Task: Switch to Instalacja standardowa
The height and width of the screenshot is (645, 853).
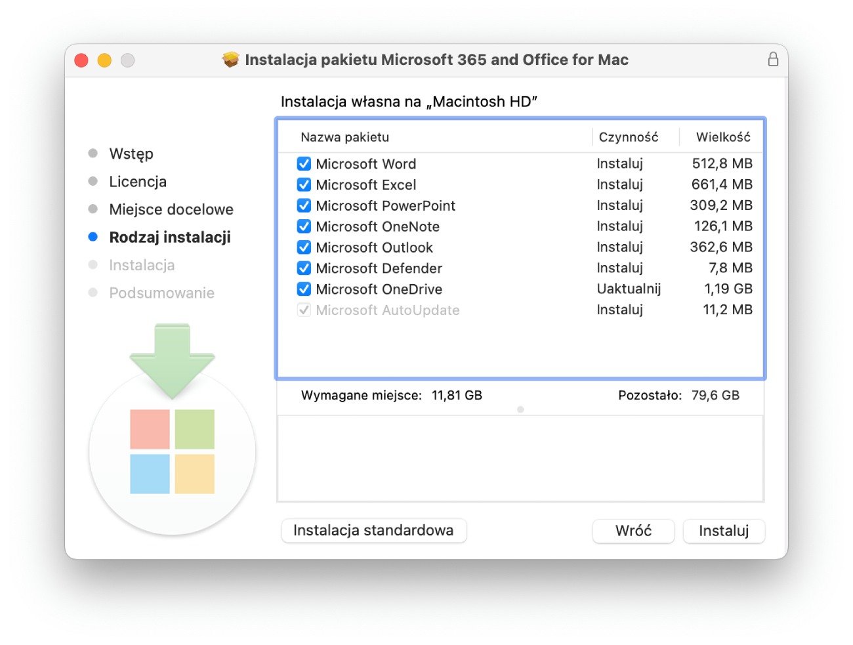Action: (x=373, y=530)
